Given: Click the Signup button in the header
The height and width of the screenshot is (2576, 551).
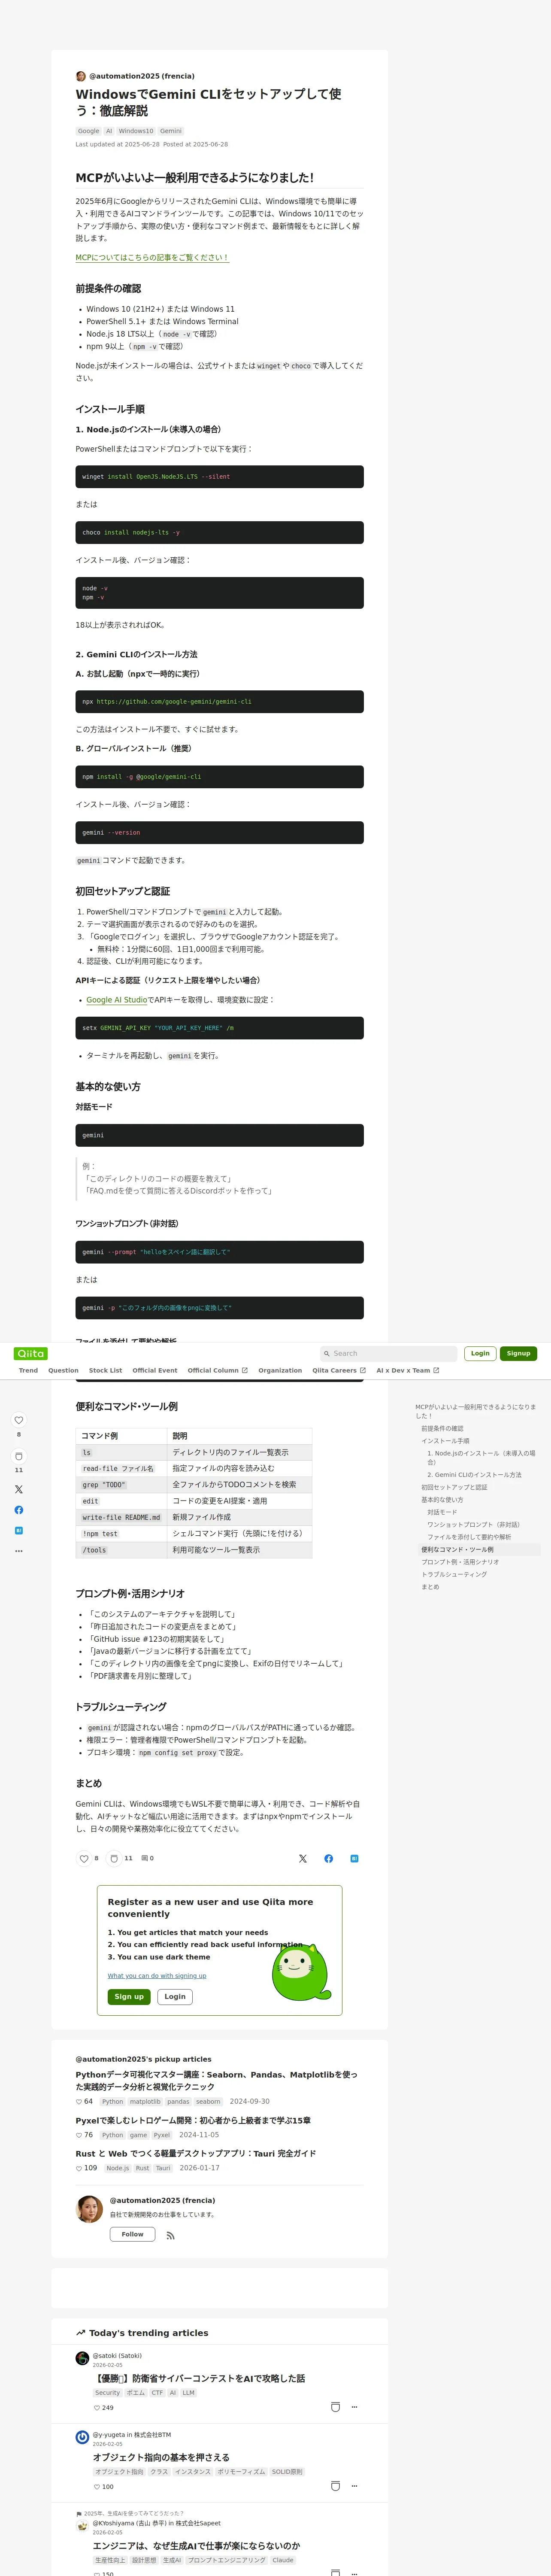Looking at the screenshot, I should point(518,1353).
